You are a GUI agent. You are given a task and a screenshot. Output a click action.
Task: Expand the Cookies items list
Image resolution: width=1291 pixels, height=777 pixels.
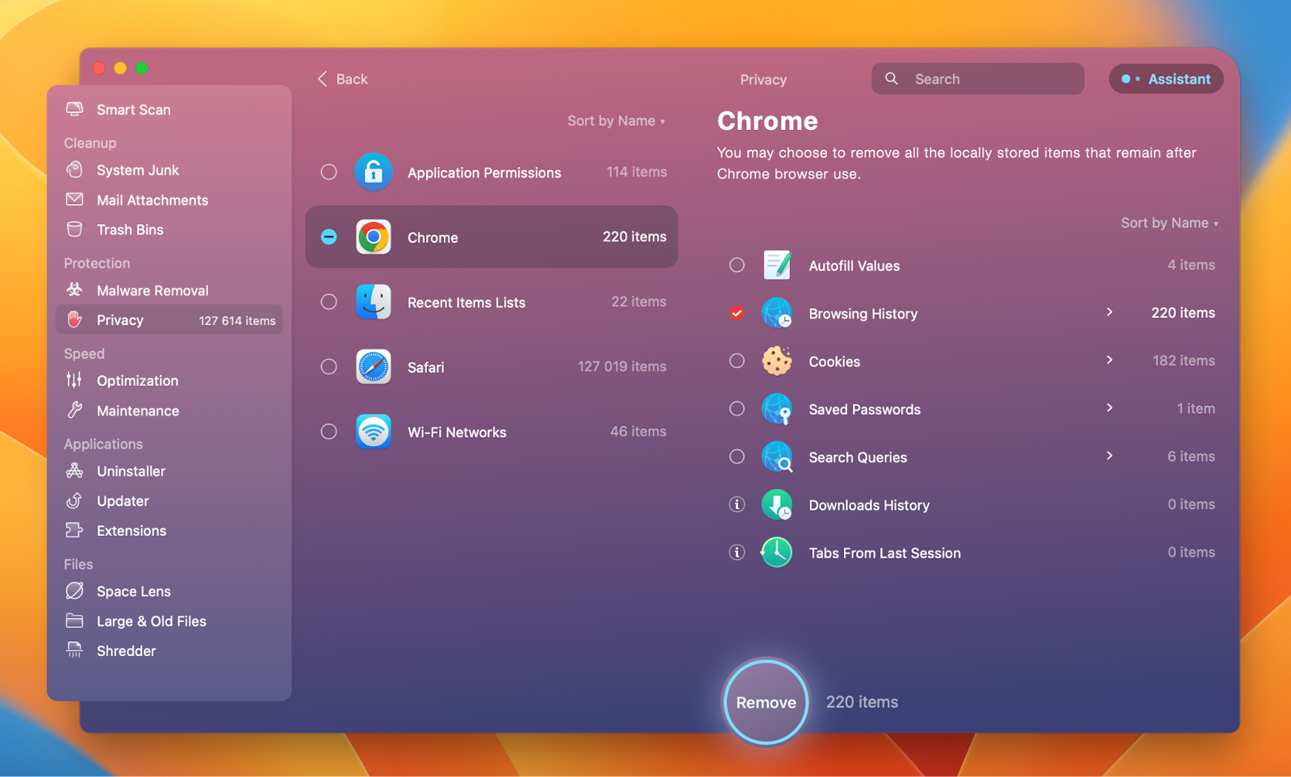tap(1110, 361)
